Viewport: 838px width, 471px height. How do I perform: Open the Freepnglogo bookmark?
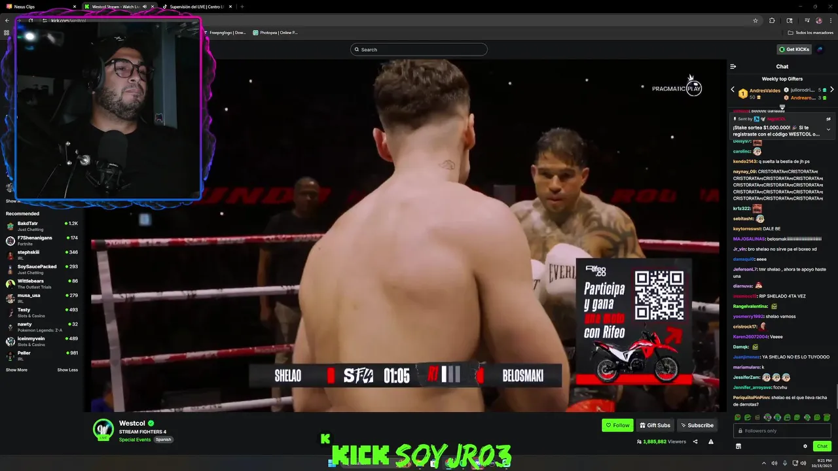click(224, 32)
